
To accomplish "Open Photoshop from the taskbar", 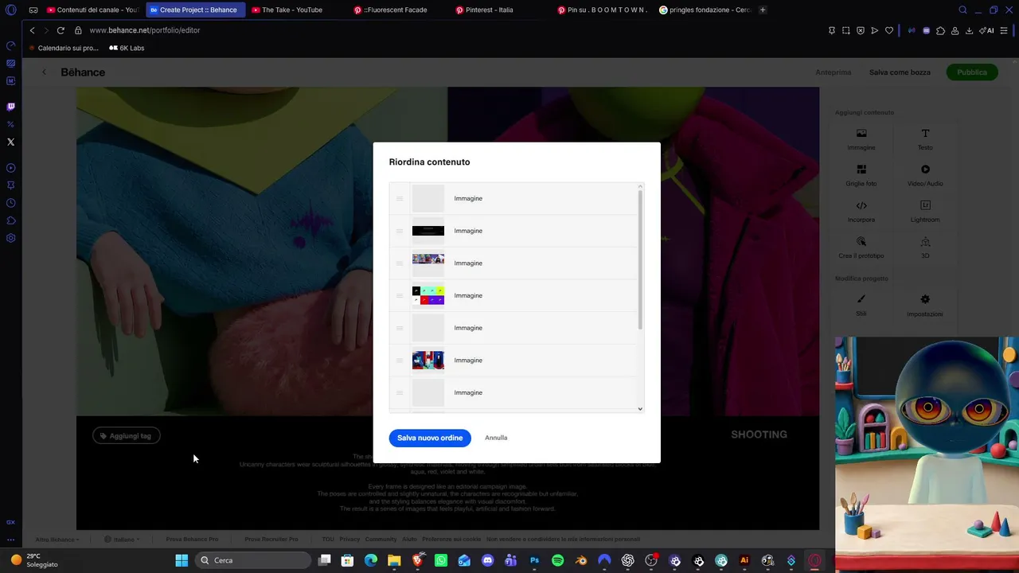I will click(534, 560).
